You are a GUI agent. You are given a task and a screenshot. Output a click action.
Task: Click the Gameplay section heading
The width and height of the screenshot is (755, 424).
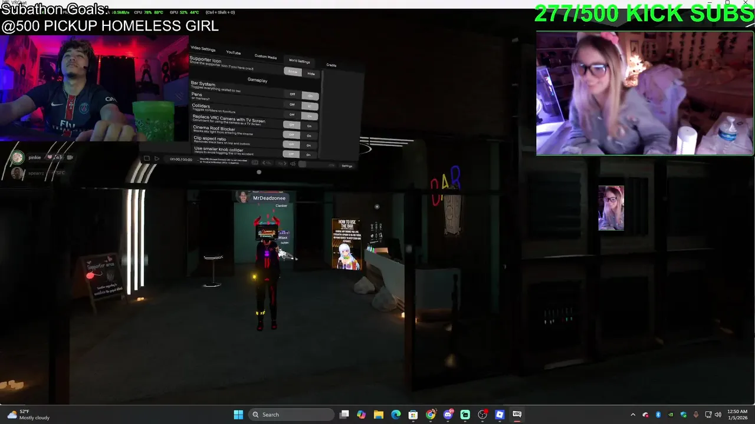[x=257, y=80]
